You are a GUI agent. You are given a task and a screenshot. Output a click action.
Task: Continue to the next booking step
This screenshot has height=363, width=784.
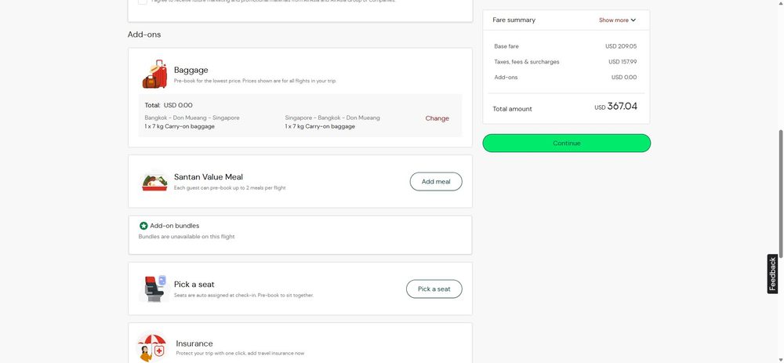pos(567,143)
